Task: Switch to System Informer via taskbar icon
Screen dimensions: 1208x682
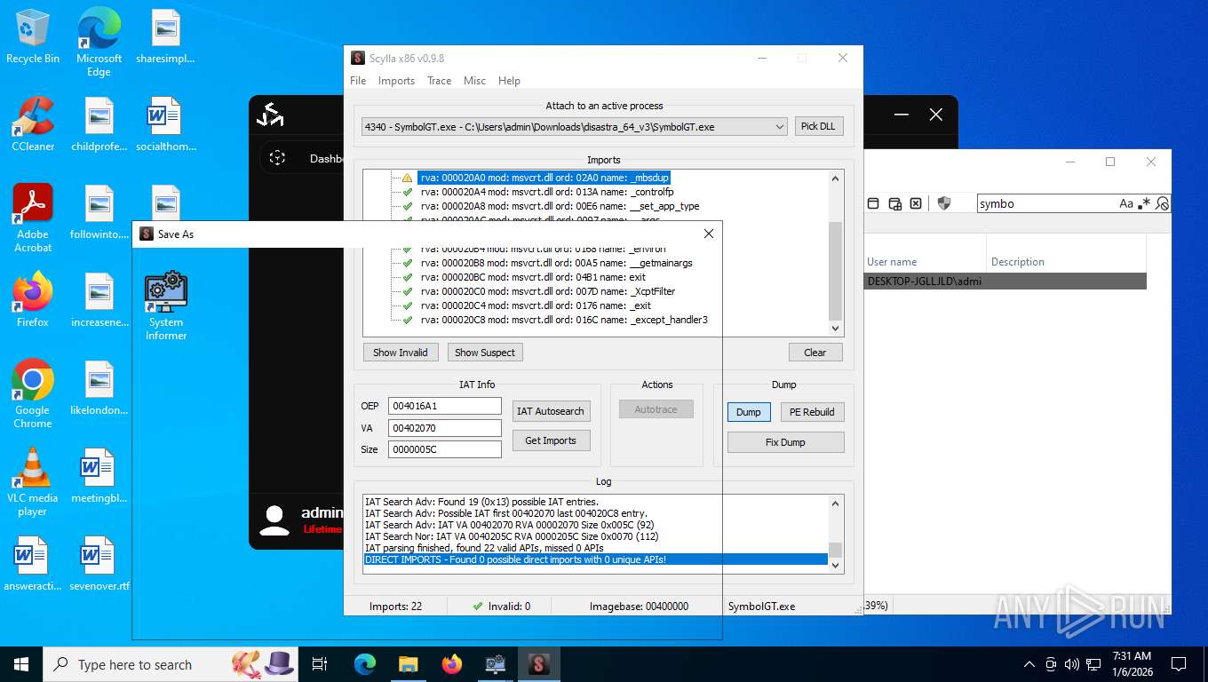Action: pyautogui.click(x=496, y=664)
